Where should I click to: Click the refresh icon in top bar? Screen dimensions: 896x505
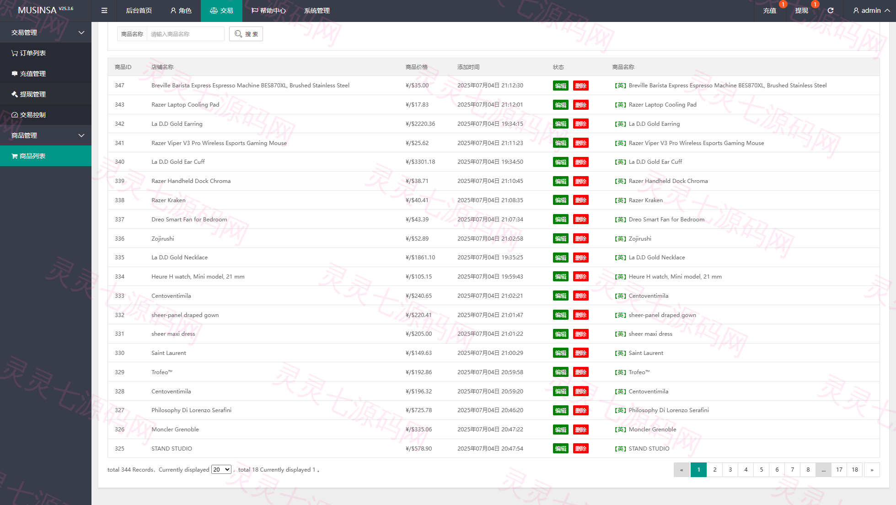tap(831, 11)
